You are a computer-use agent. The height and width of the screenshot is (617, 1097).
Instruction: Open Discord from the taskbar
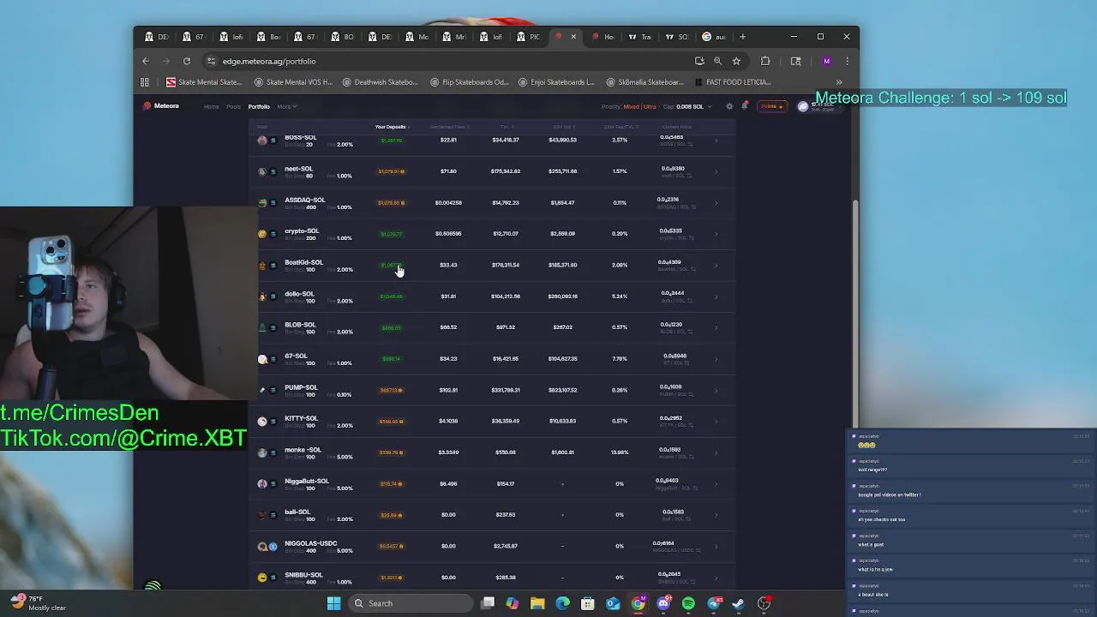tap(663, 603)
